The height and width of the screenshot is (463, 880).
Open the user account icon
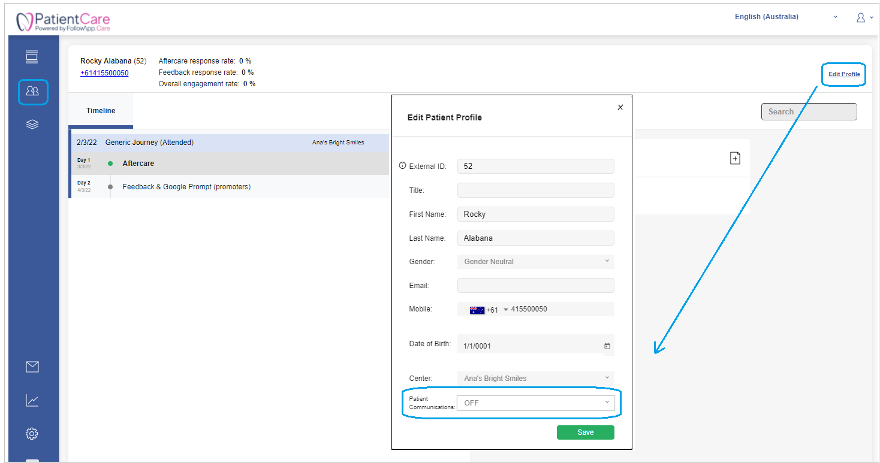pos(861,17)
